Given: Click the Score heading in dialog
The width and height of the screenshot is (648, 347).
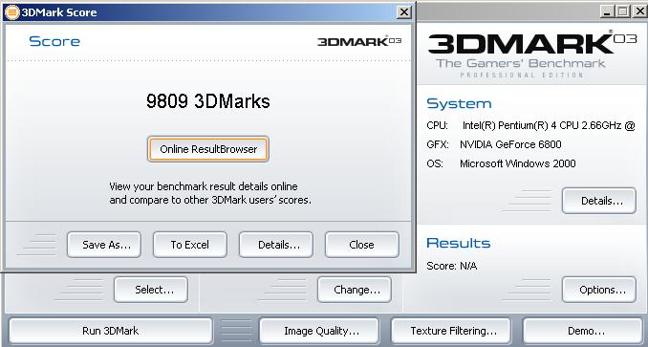Looking at the screenshot, I should pos(54,41).
